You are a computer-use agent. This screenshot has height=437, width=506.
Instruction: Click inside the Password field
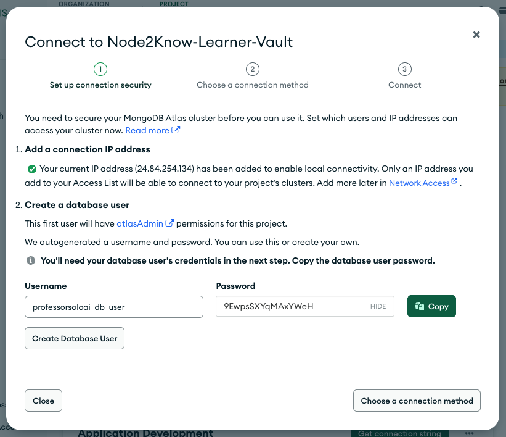pos(290,306)
